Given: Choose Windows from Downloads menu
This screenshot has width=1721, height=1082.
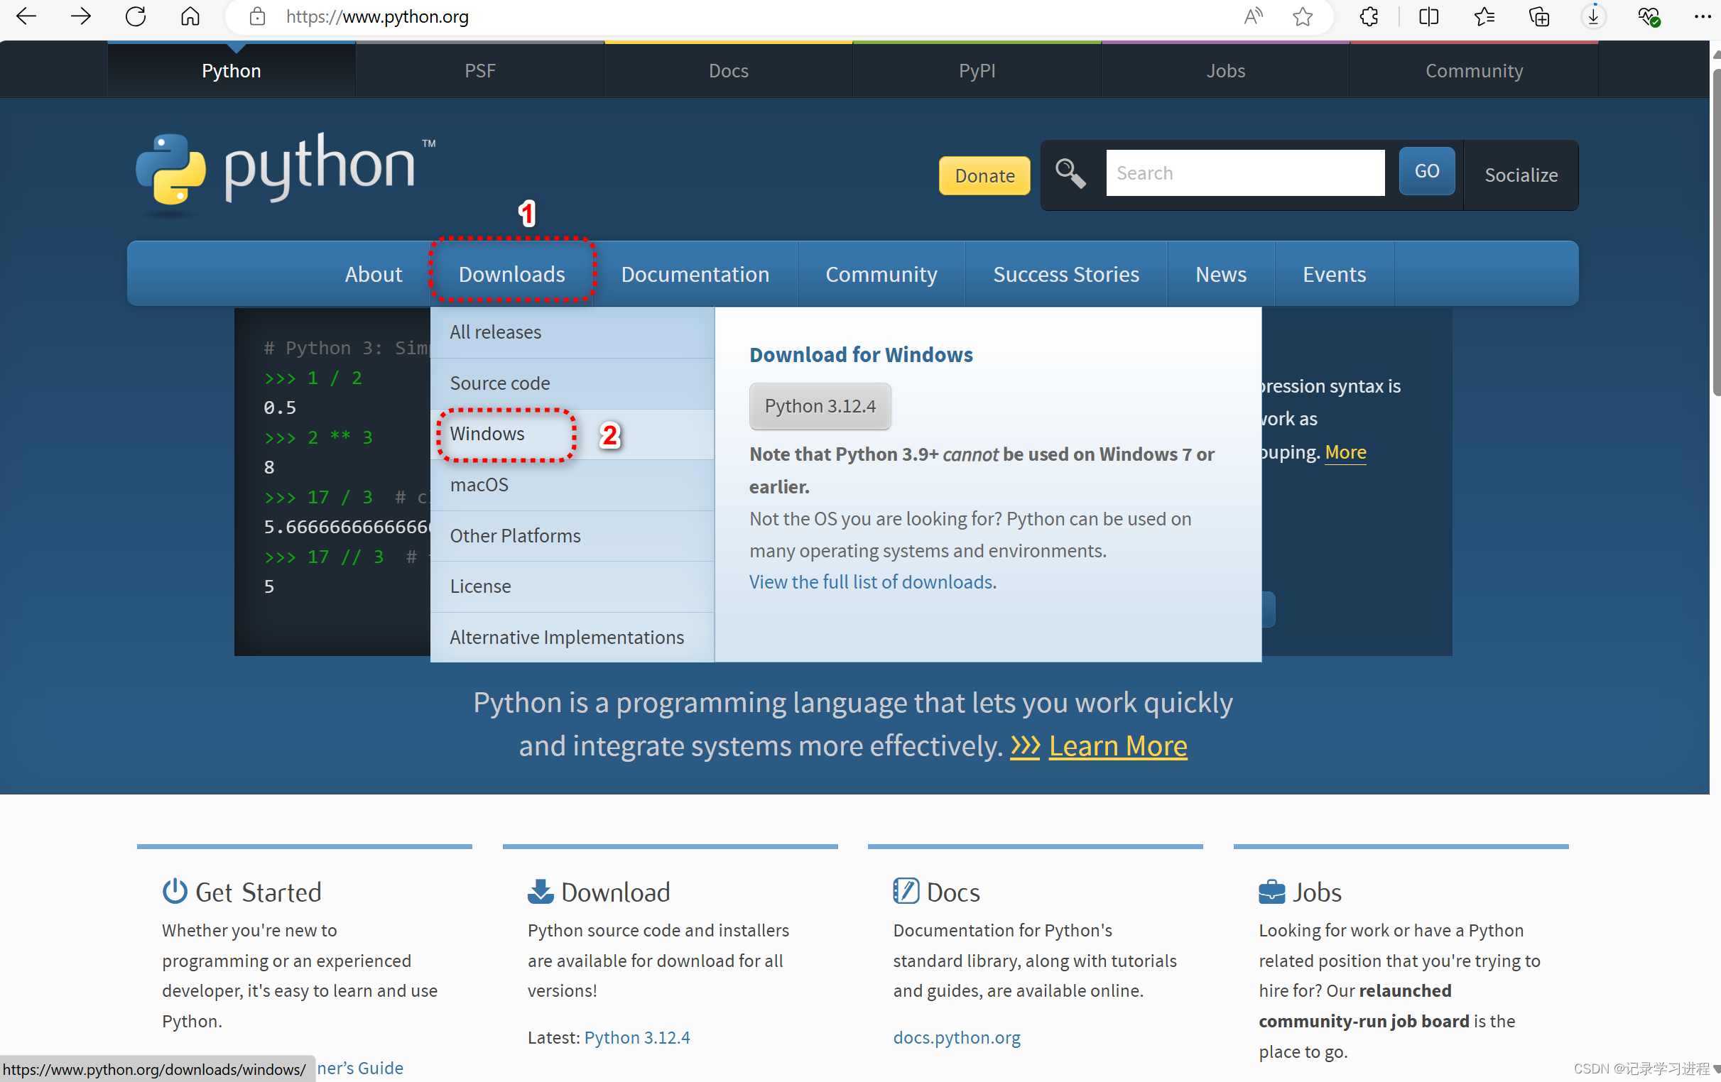Looking at the screenshot, I should pos(572,434).
